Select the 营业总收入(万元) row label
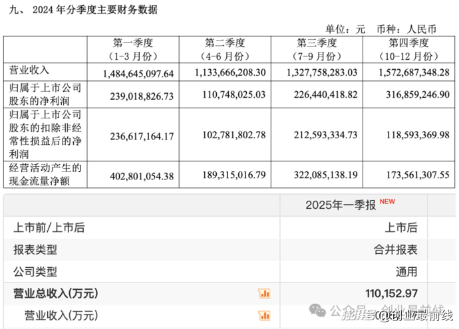Image resolution: width=459 pixels, height=329 pixels. [x=56, y=293]
